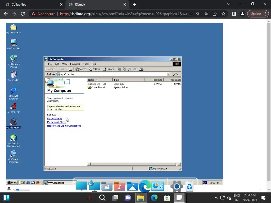Click the JSLinux upload icon
The height and width of the screenshot is (203, 271).
point(9,189)
